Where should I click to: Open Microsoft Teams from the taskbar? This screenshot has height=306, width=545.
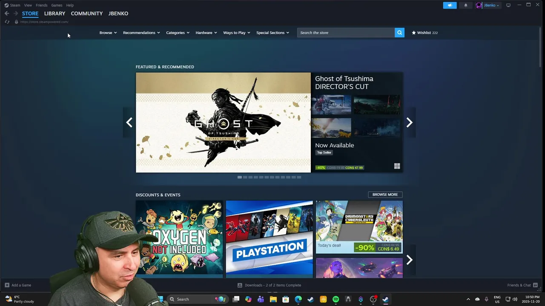click(261, 299)
